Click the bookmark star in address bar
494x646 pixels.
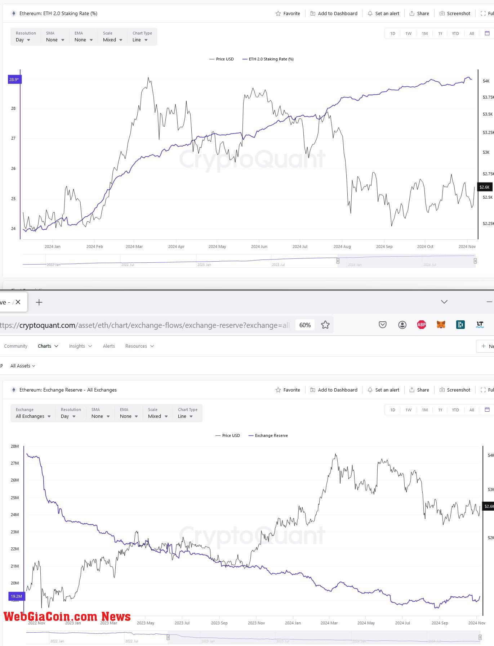(325, 325)
